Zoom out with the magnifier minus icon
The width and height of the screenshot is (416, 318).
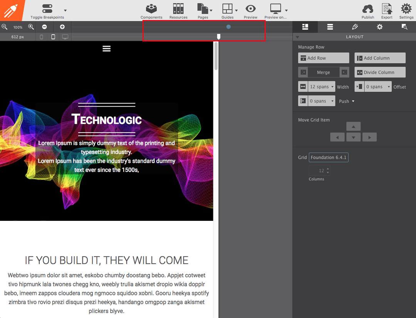pos(5,27)
